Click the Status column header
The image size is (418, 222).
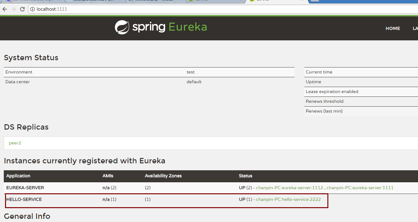tap(246, 176)
